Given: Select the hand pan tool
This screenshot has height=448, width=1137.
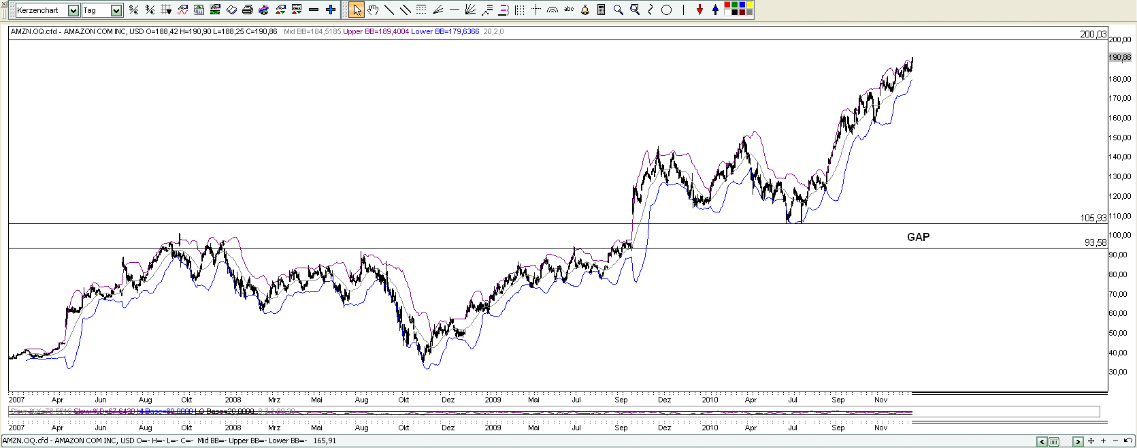Looking at the screenshot, I should point(373,10).
